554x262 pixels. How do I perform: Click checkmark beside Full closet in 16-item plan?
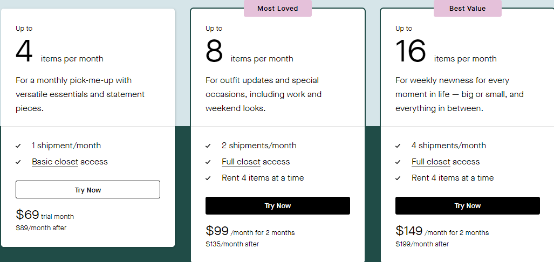[x=398, y=162]
